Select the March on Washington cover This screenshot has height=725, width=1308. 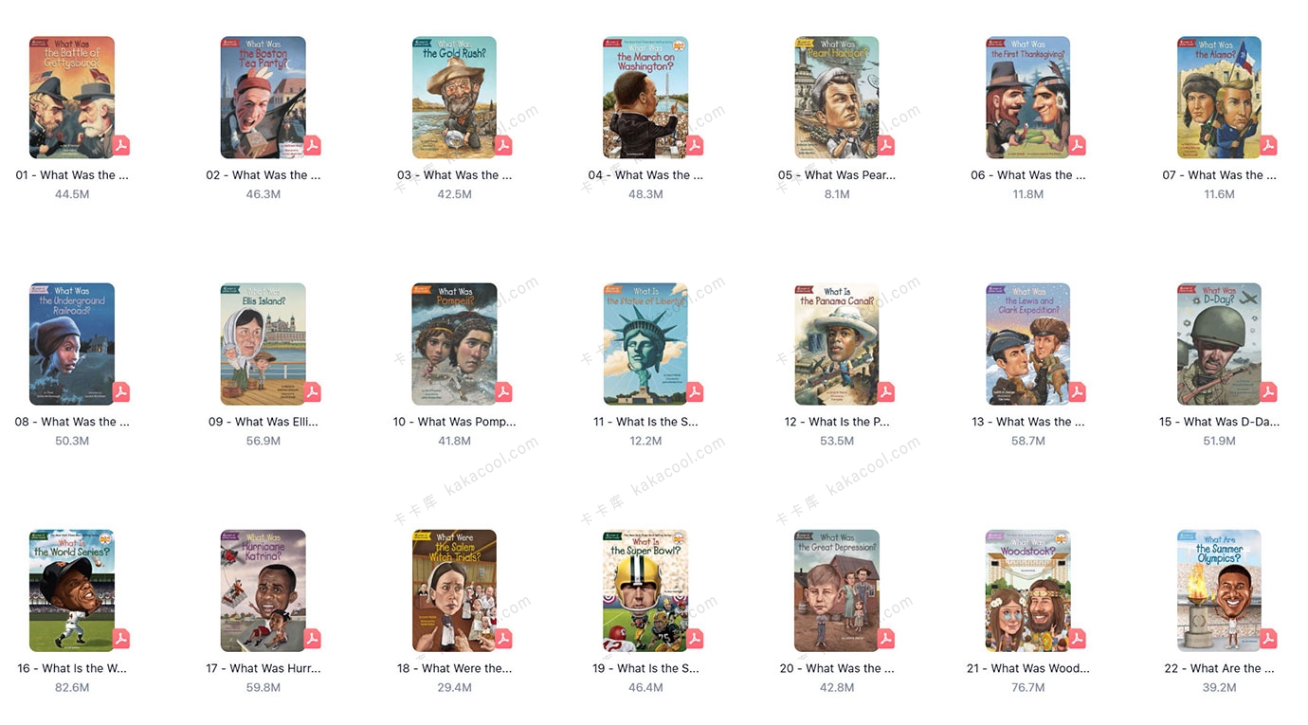(x=645, y=98)
